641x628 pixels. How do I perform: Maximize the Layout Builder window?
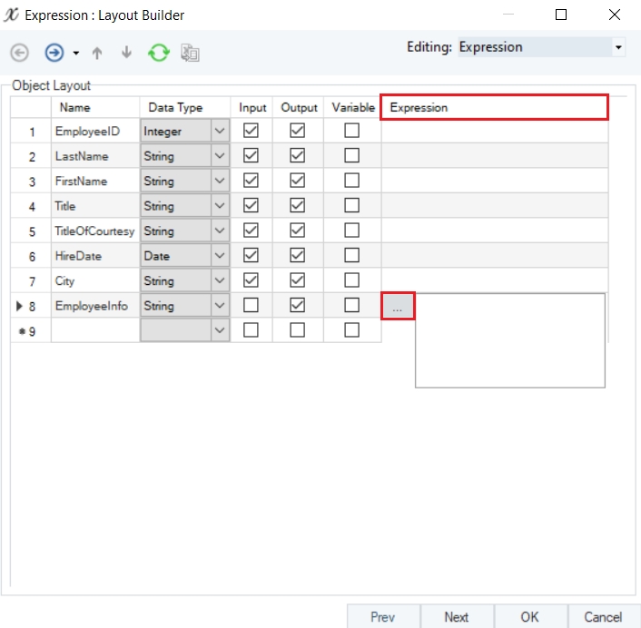point(561,15)
